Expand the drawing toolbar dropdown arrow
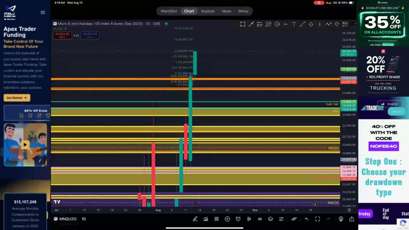 pyautogui.click(x=355, y=24)
